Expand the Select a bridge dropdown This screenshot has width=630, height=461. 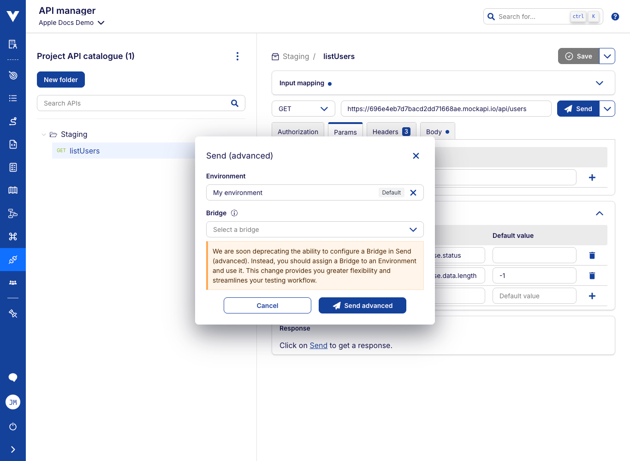315,229
